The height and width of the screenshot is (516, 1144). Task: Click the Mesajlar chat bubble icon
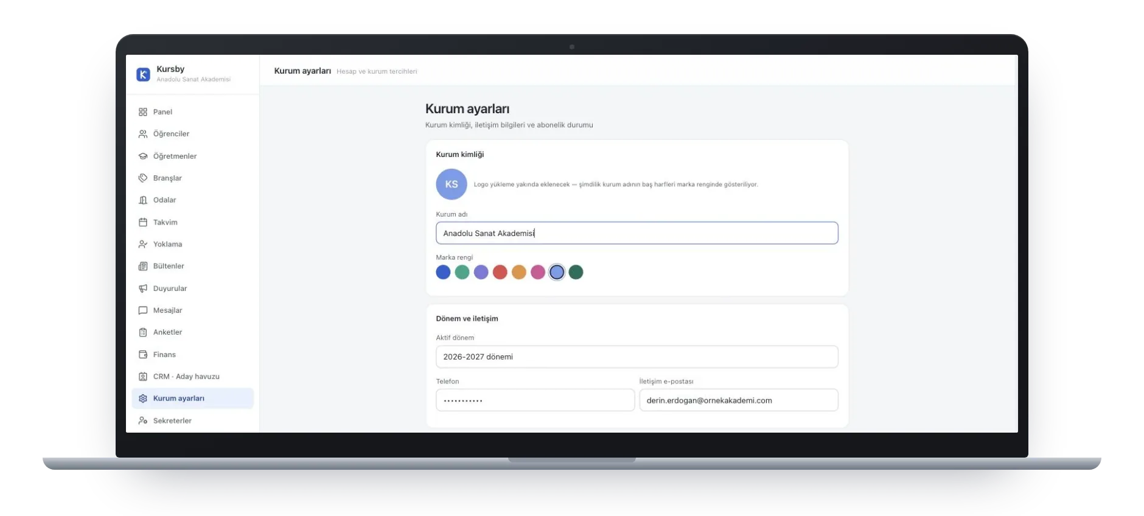[143, 310]
